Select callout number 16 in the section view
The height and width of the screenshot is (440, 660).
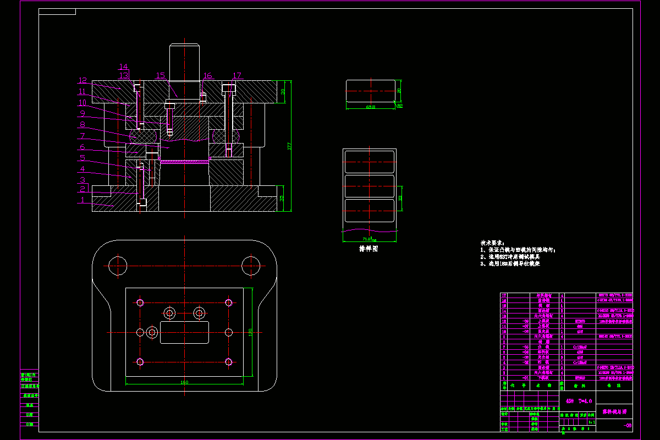pos(207,75)
